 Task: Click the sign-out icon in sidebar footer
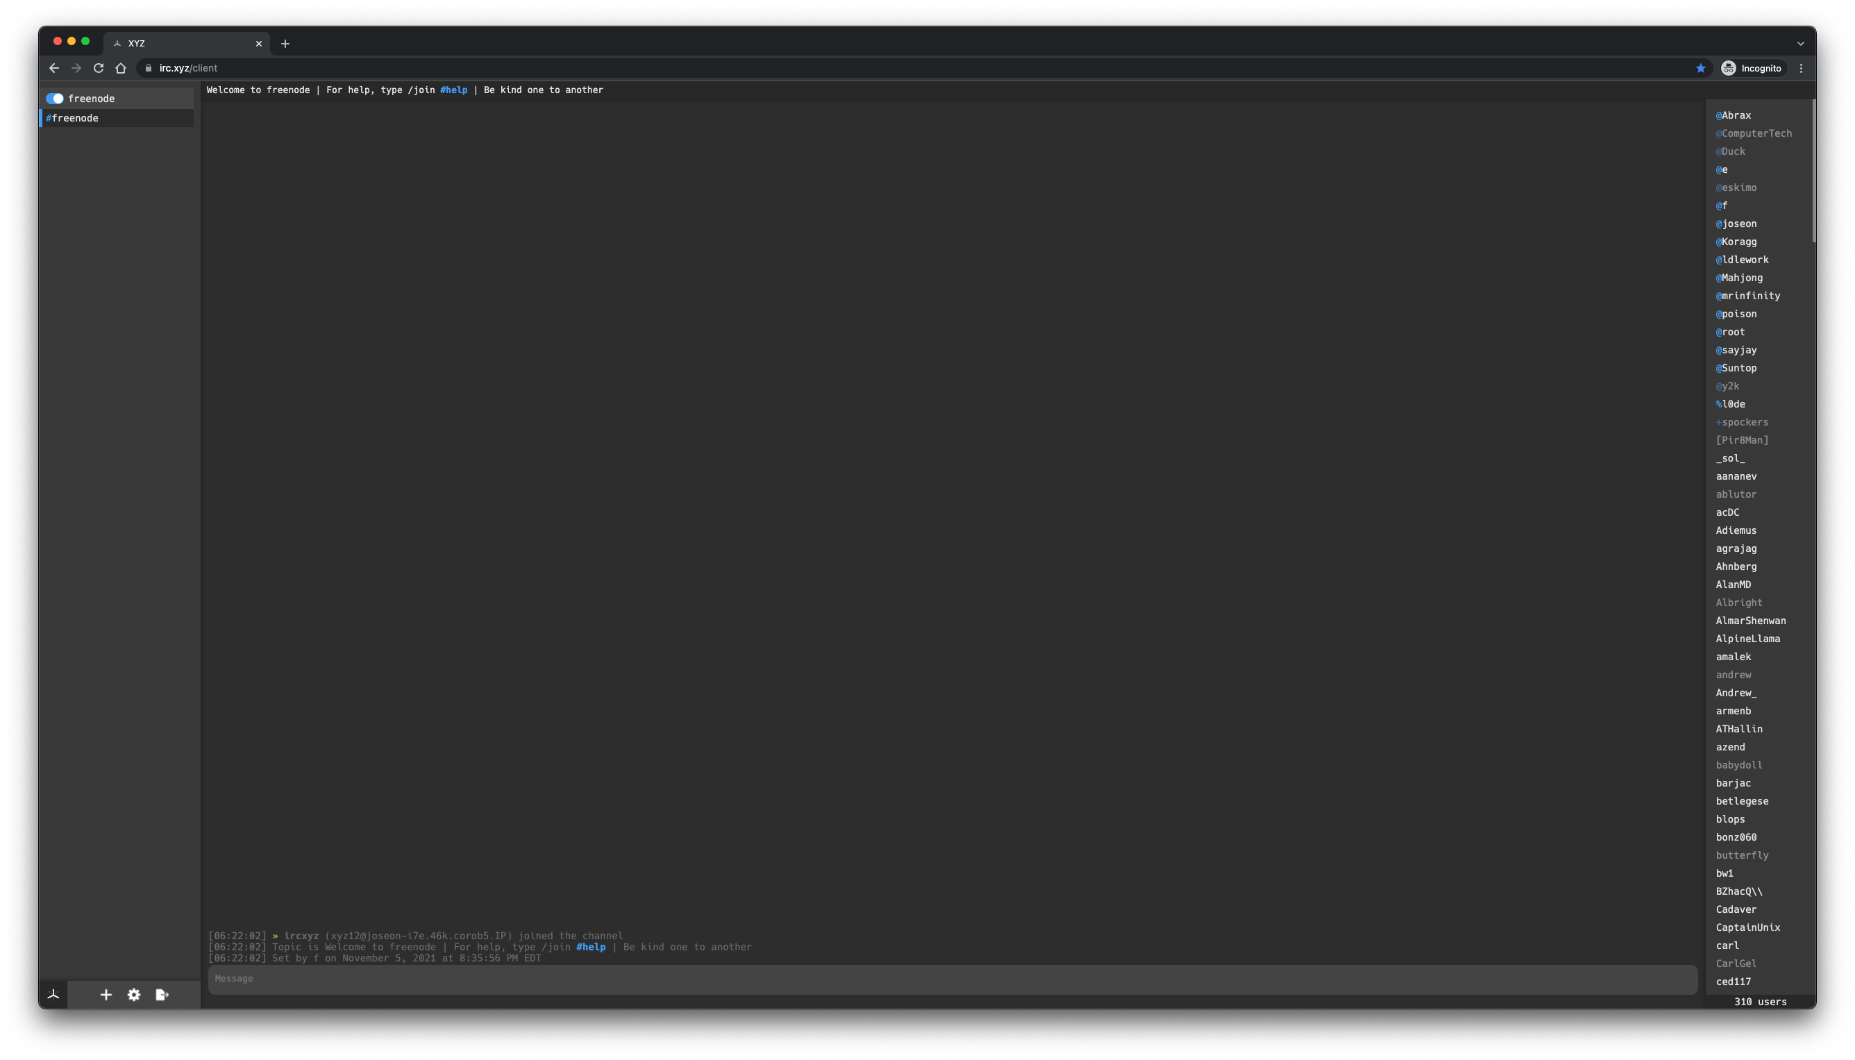coord(162,995)
